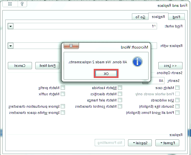This screenshot has height=155, width=191.
Task: Tick the Use wildcards checkbox
Action: click(177, 100)
